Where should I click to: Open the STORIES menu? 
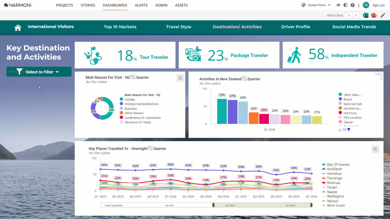click(x=88, y=5)
